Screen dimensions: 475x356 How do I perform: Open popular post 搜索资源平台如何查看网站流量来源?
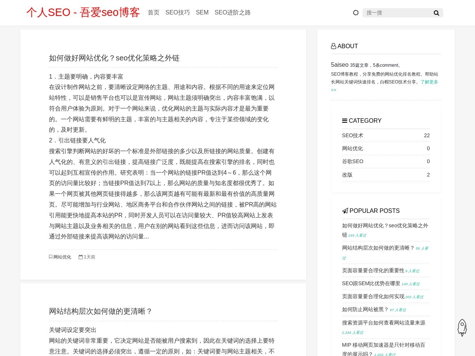tap(384, 323)
